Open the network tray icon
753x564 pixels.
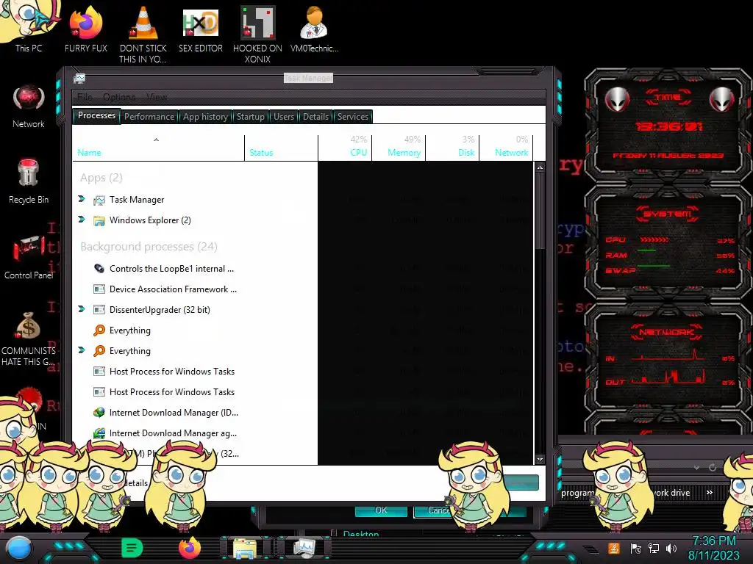click(654, 548)
